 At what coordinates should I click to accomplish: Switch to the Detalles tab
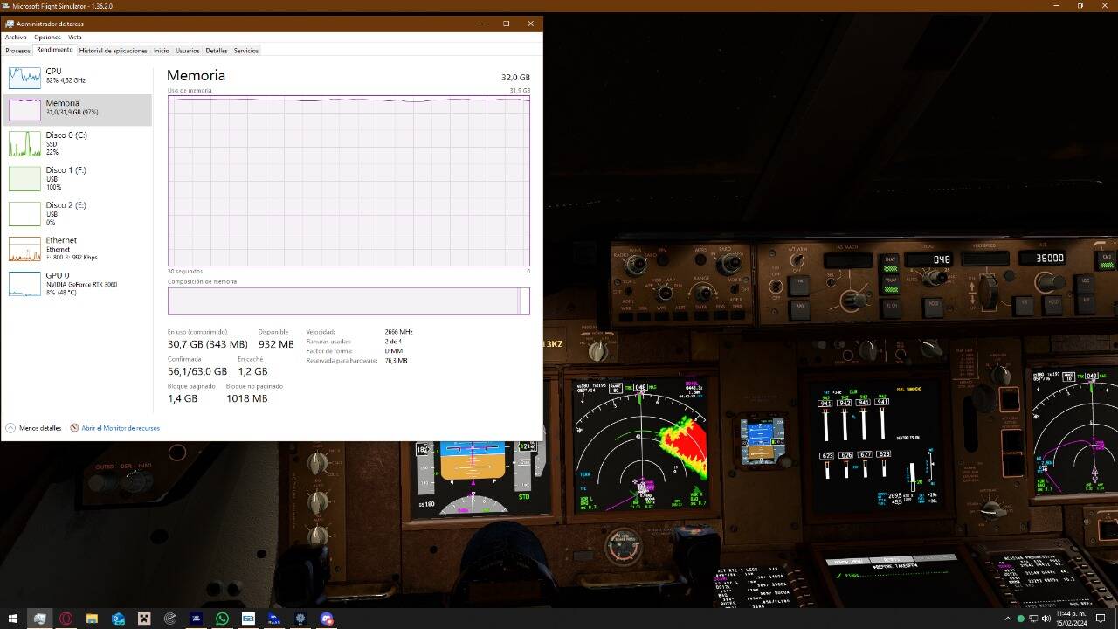pos(216,50)
